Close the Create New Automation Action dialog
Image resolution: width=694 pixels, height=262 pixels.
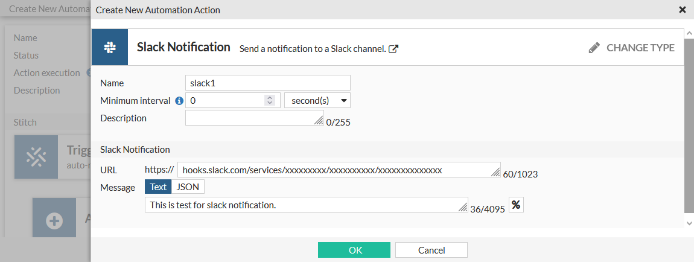click(x=683, y=10)
